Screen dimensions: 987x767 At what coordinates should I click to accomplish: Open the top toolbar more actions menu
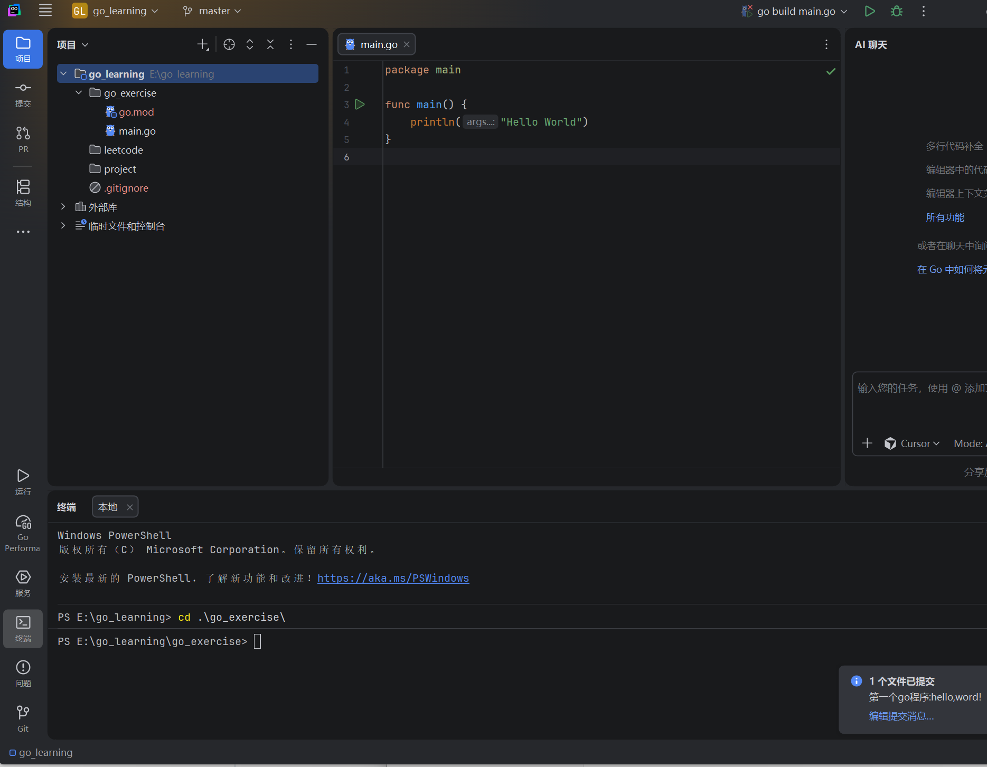point(924,11)
